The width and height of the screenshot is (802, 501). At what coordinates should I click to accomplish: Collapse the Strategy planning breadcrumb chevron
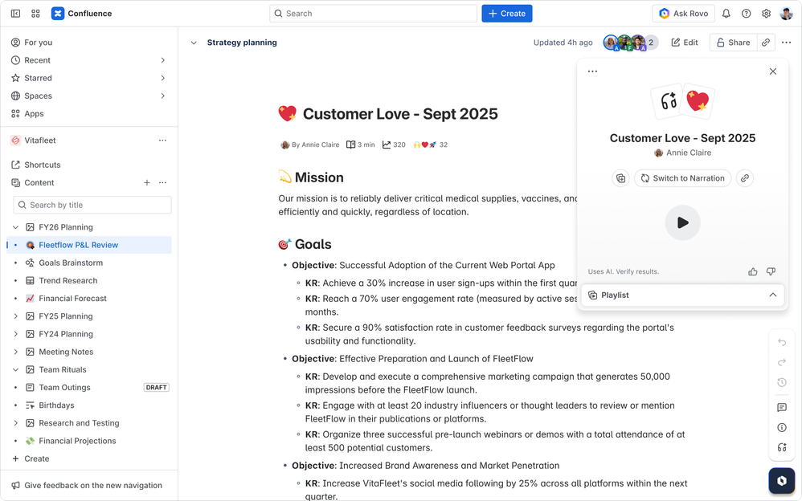pyautogui.click(x=194, y=43)
